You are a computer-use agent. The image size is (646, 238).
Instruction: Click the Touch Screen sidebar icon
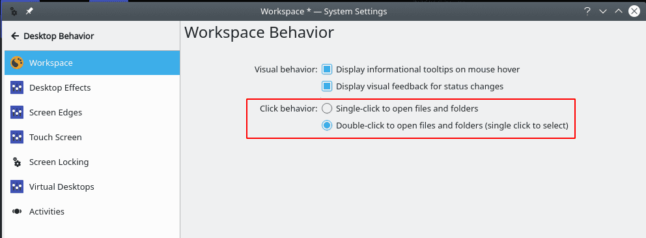tap(17, 137)
